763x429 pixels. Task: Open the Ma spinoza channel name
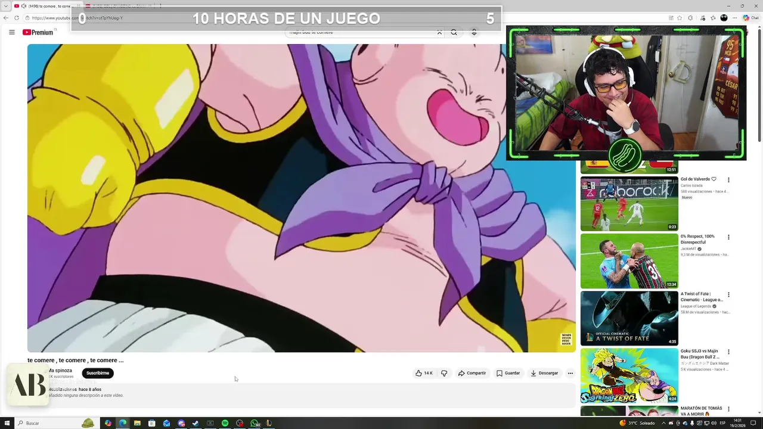(60, 371)
